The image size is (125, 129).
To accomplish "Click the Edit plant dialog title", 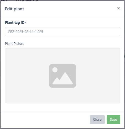I will 14,9.
